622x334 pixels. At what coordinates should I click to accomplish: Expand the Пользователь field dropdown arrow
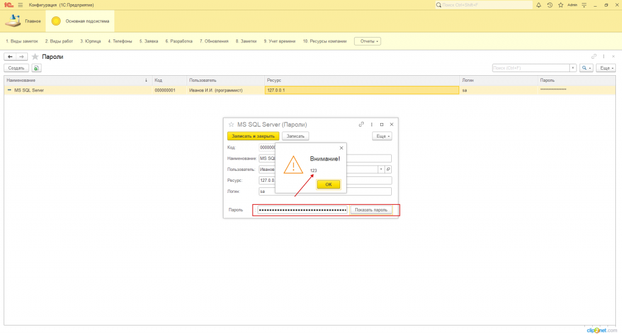click(381, 169)
